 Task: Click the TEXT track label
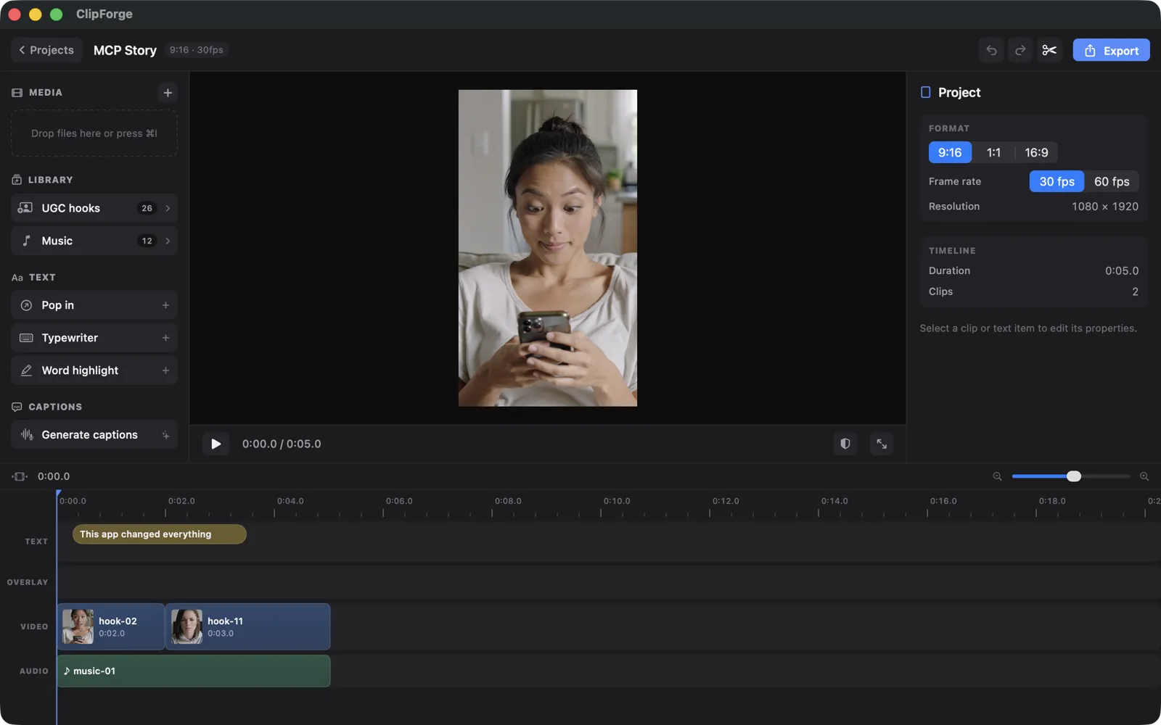coord(36,542)
